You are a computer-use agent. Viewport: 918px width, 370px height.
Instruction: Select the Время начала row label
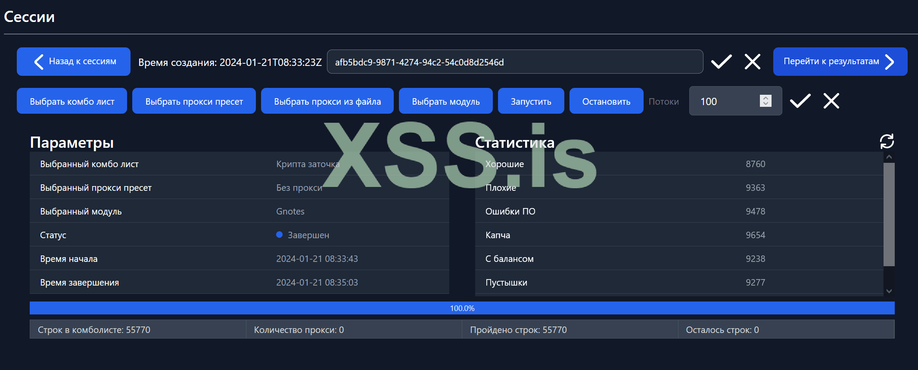pos(69,259)
